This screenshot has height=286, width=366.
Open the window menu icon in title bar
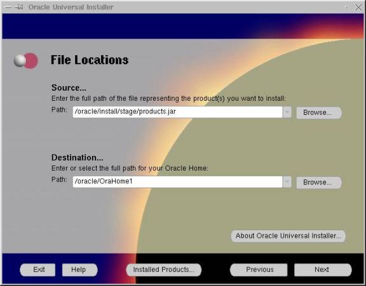click(8, 7)
